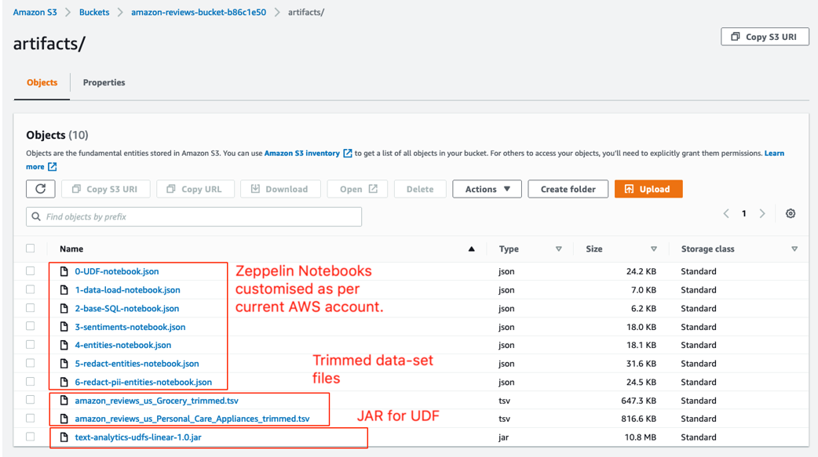Click the file icon beside Grocery_trimmed.tsv

[64, 401]
